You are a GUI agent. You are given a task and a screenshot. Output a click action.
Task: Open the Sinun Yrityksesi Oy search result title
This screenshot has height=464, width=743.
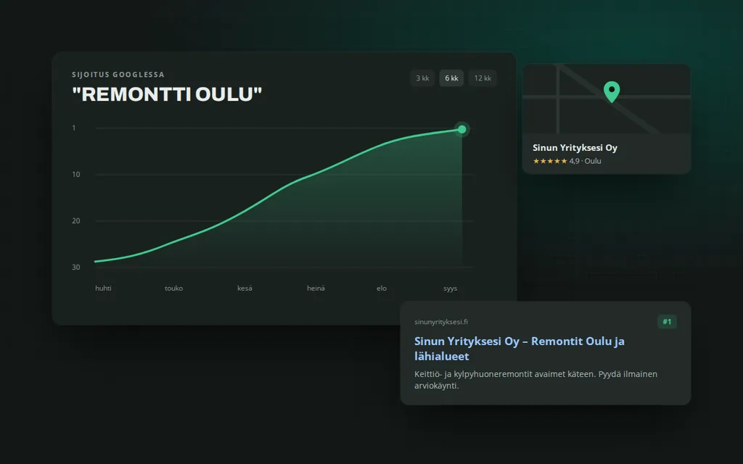pos(520,349)
